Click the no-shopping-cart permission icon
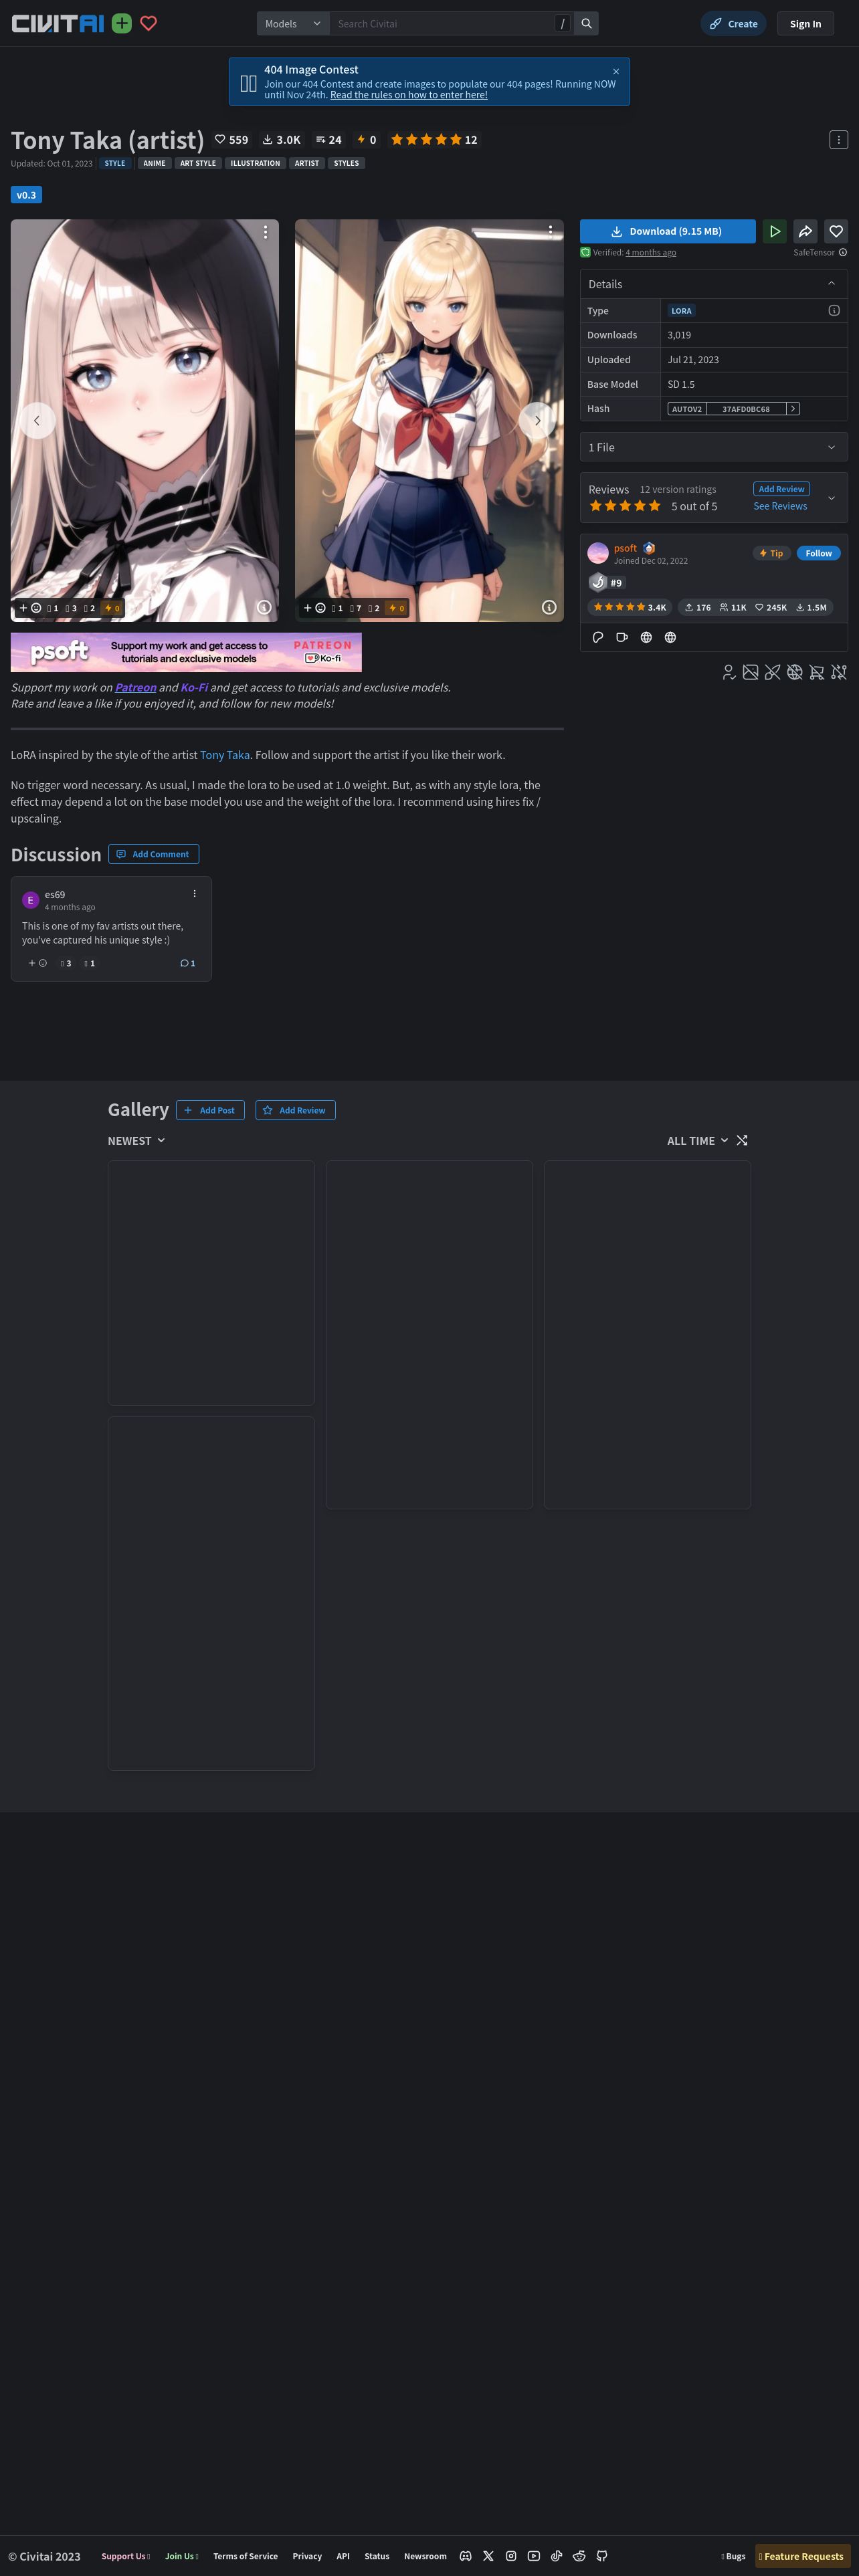Screen dimensions: 859x2576 [817, 672]
